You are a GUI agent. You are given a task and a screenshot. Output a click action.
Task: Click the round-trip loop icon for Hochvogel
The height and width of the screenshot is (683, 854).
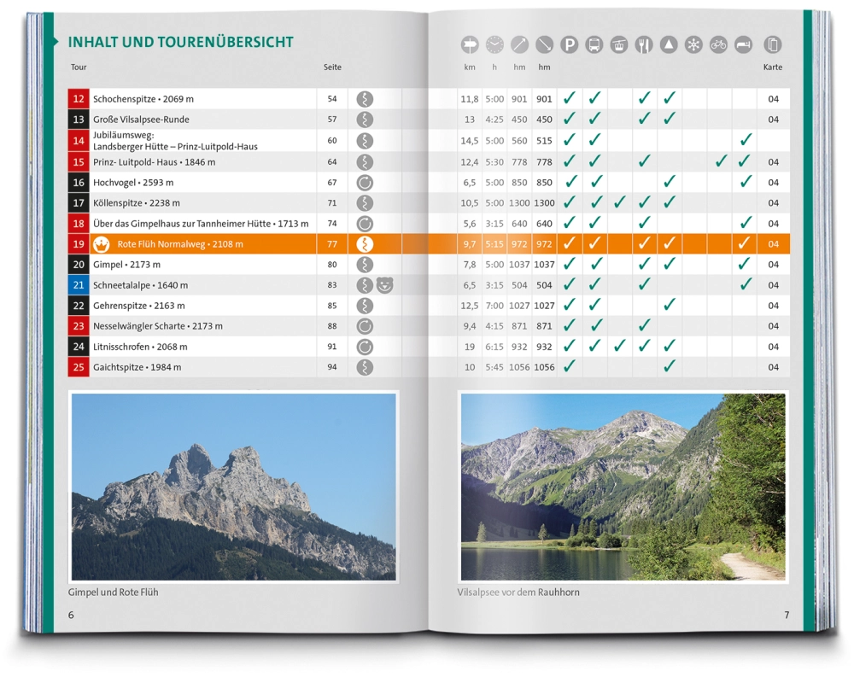[365, 183]
